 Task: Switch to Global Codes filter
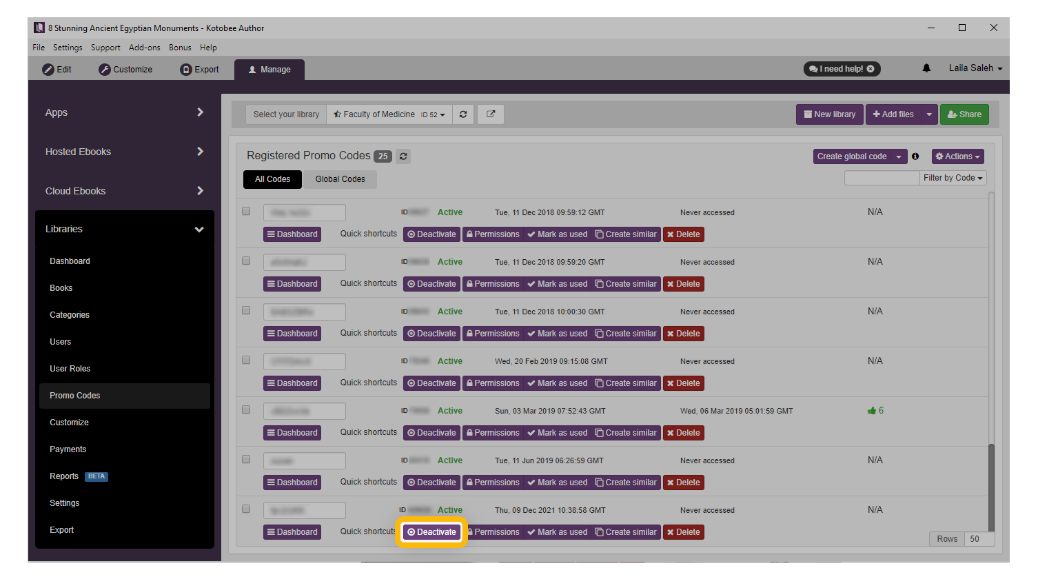[x=340, y=179]
